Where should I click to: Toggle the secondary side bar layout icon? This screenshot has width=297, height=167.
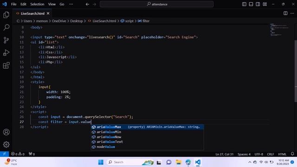[258, 4]
